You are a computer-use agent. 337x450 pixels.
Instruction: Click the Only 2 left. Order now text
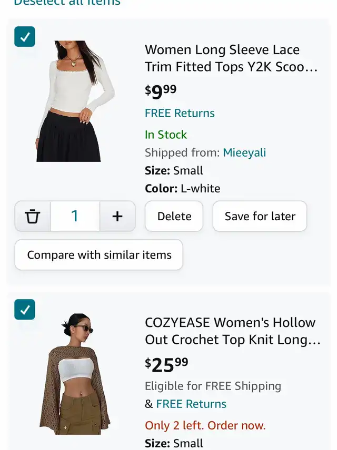tap(205, 425)
